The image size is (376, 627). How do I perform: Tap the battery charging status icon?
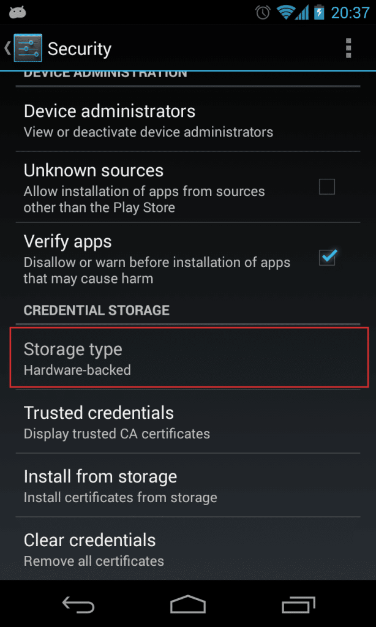(x=319, y=12)
